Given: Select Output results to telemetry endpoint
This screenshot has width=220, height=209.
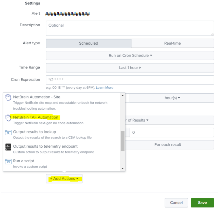Looking at the screenshot, I should tap(62, 149).
